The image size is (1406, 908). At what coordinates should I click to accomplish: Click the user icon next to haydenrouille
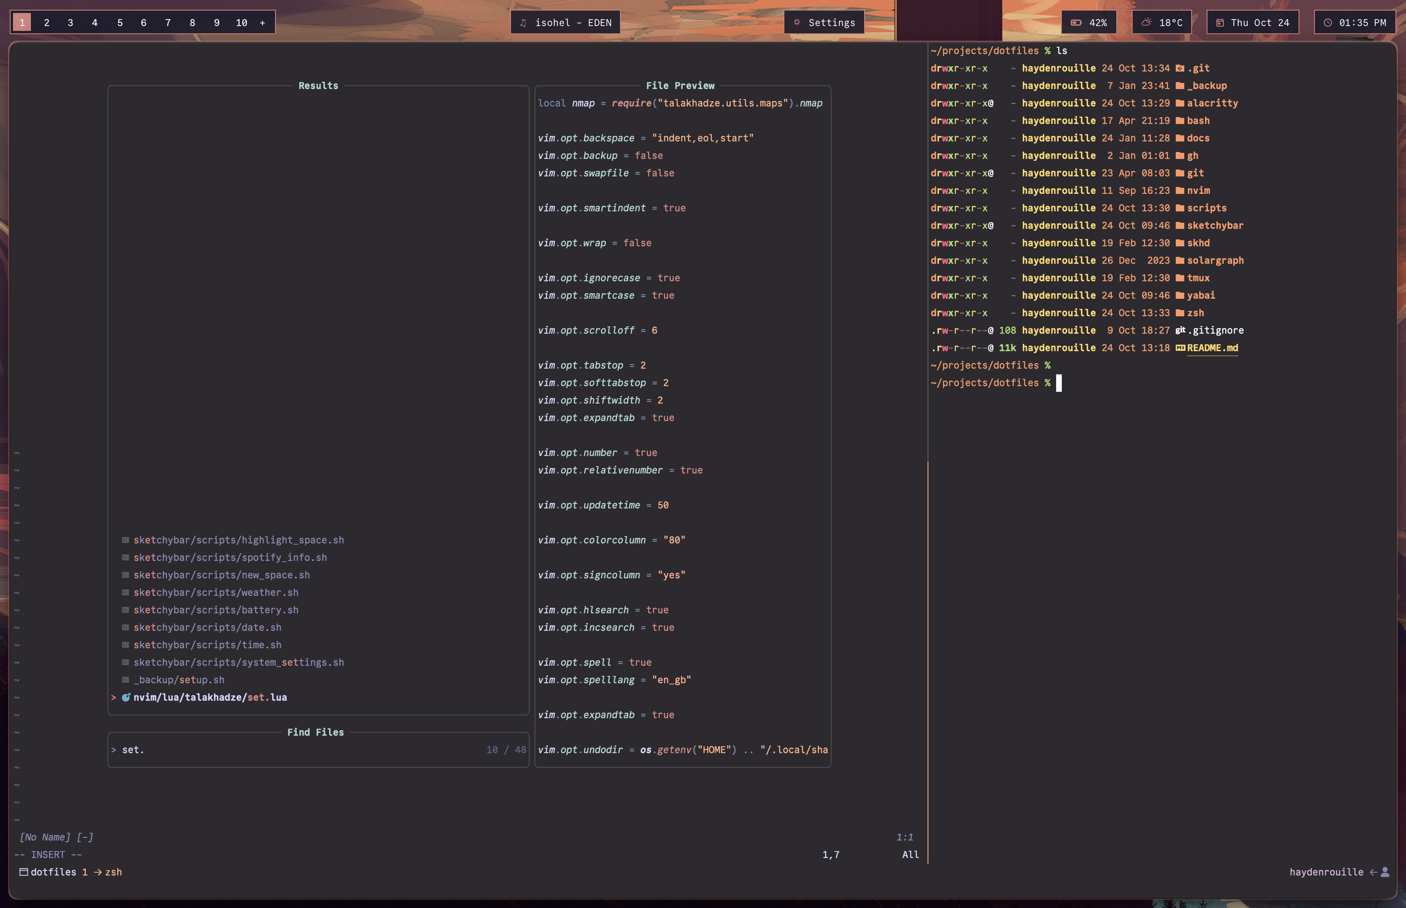tap(1385, 872)
